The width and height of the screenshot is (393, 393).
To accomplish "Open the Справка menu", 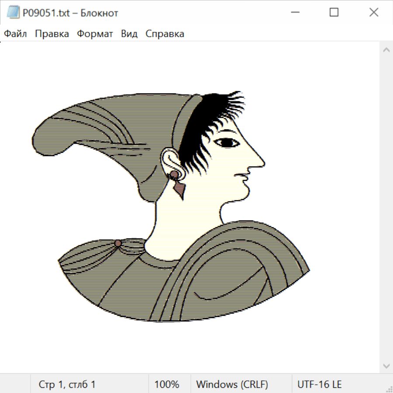I will tap(165, 34).
